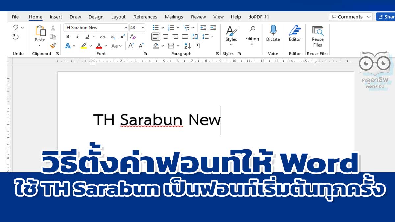Click the Cut scissors icon
395x222 pixels.
53,28
